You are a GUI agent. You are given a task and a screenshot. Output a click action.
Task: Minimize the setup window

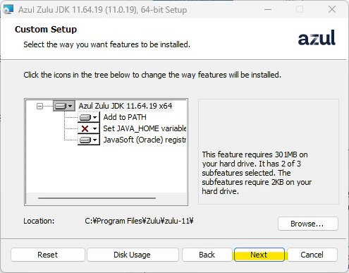[268, 9]
